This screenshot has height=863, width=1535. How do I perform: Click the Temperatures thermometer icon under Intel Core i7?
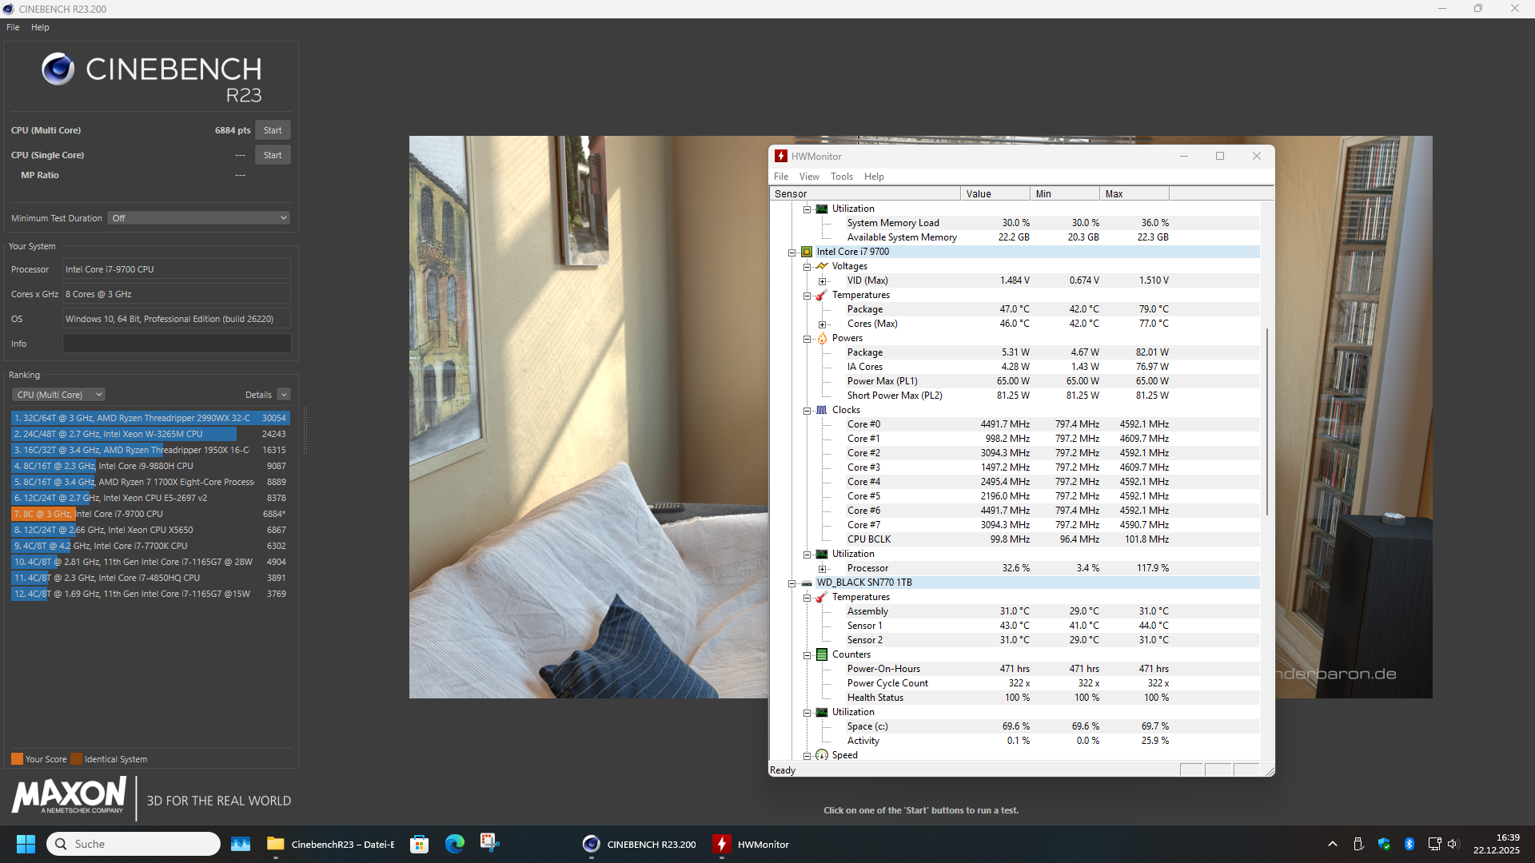click(821, 295)
